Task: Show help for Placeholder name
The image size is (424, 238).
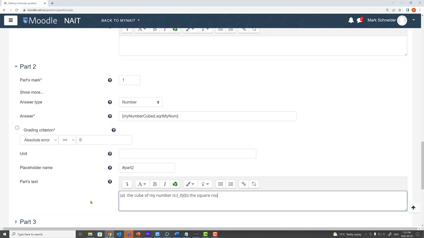Action: coord(110,168)
